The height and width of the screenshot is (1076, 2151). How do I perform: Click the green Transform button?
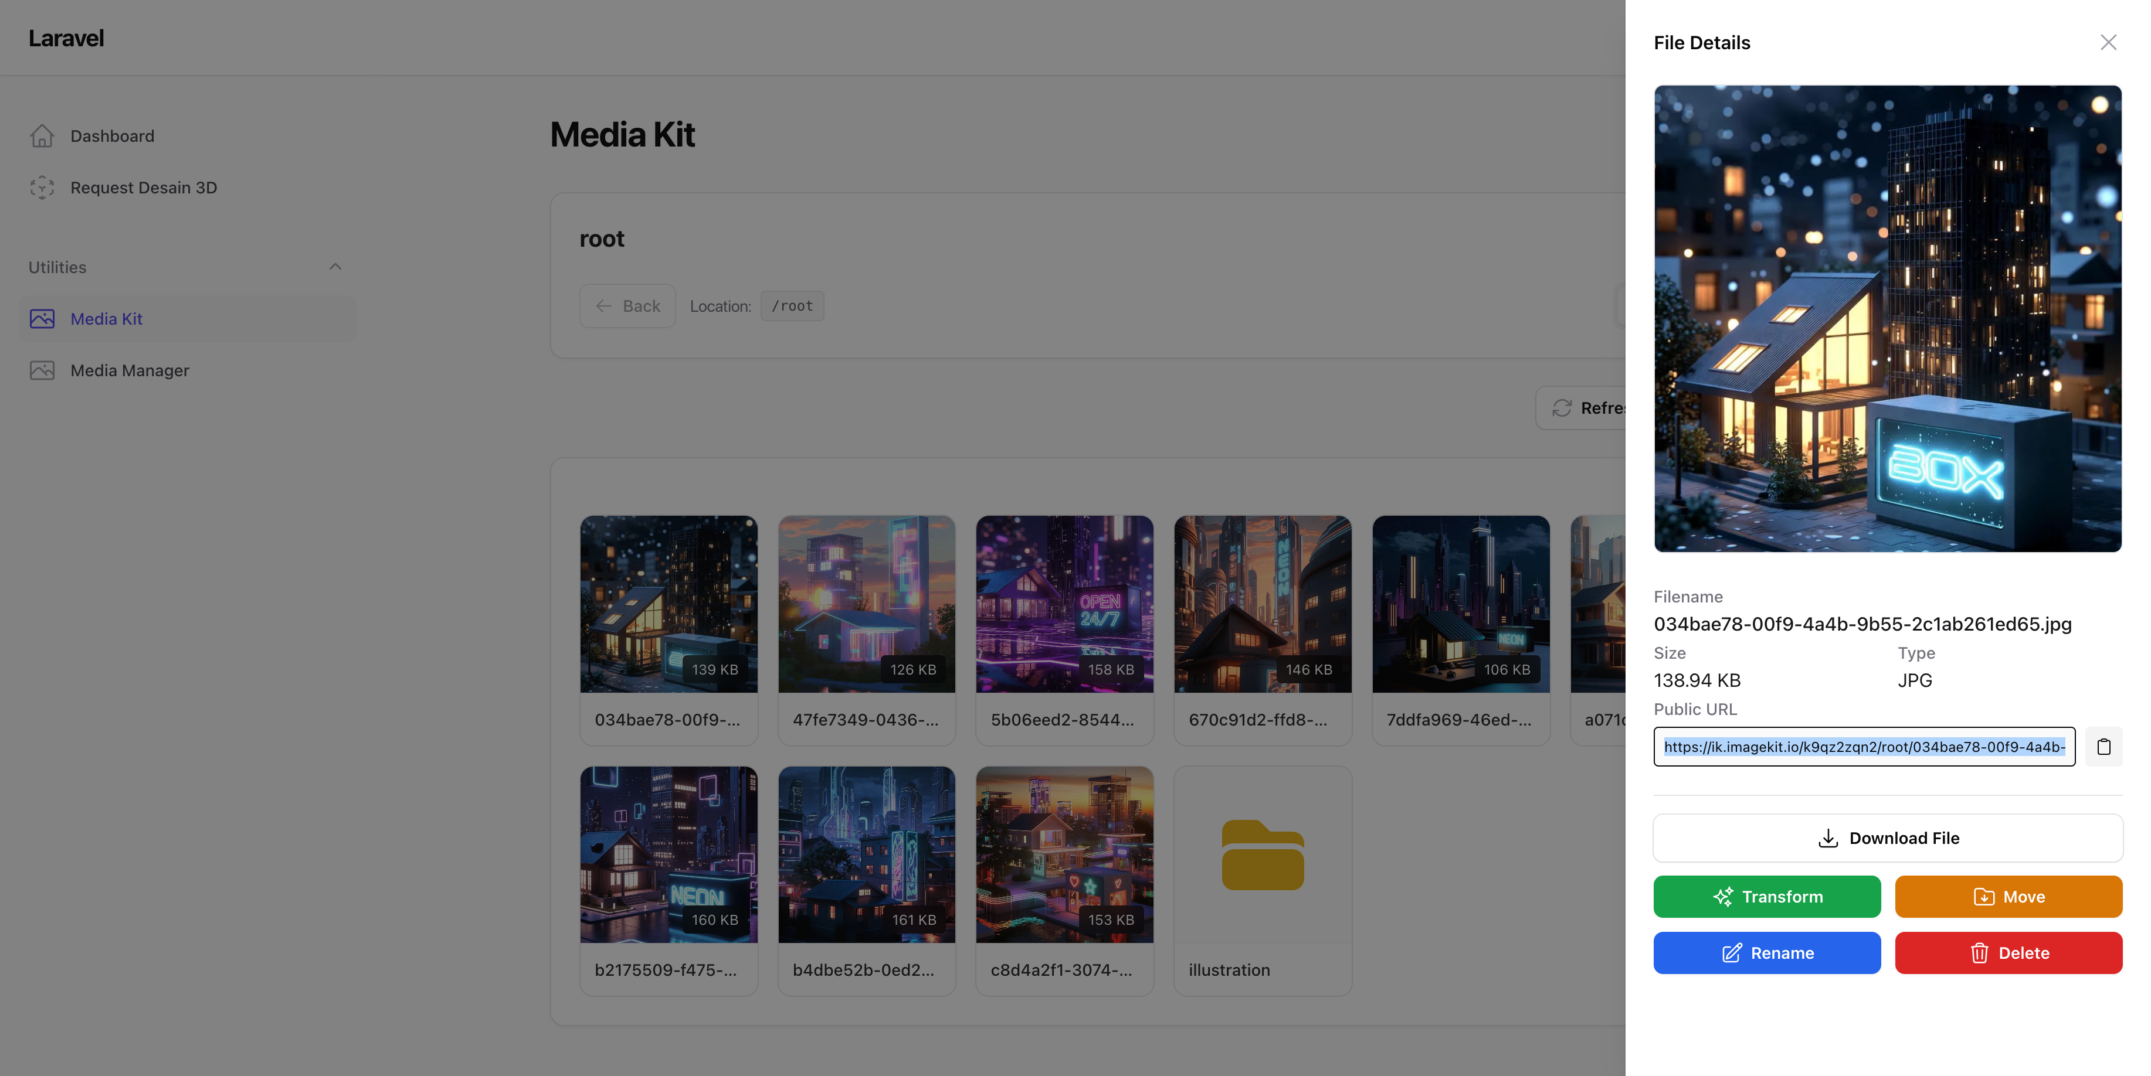tap(1766, 897)
